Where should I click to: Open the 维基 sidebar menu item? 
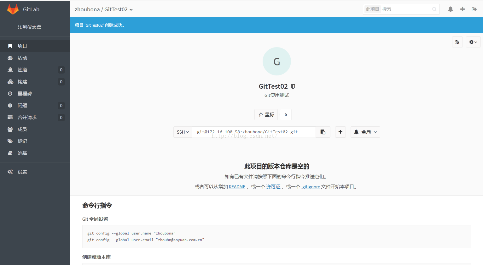(35, 153)
